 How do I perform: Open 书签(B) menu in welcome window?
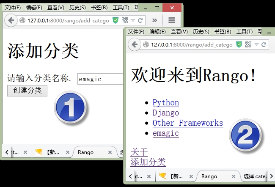point(223,32)
